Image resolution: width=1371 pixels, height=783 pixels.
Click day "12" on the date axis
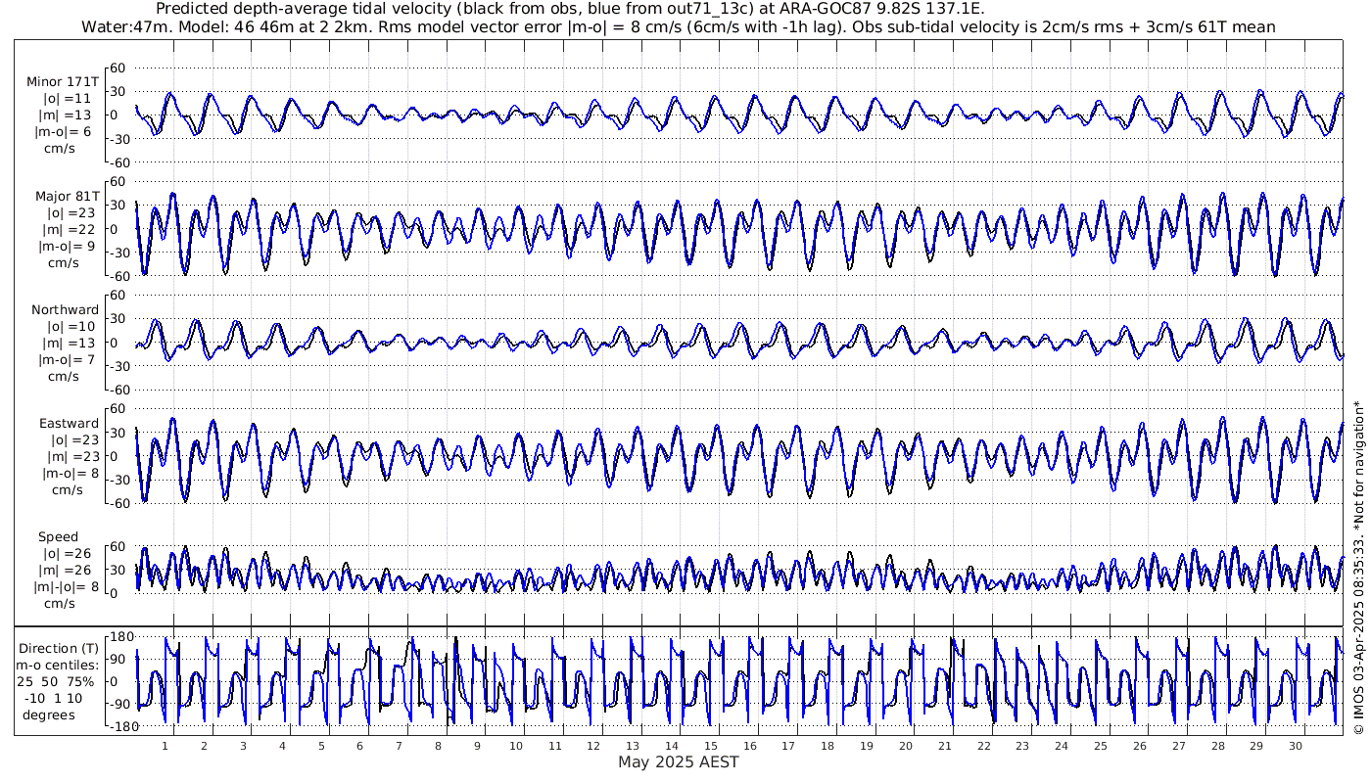coord(593,746)
